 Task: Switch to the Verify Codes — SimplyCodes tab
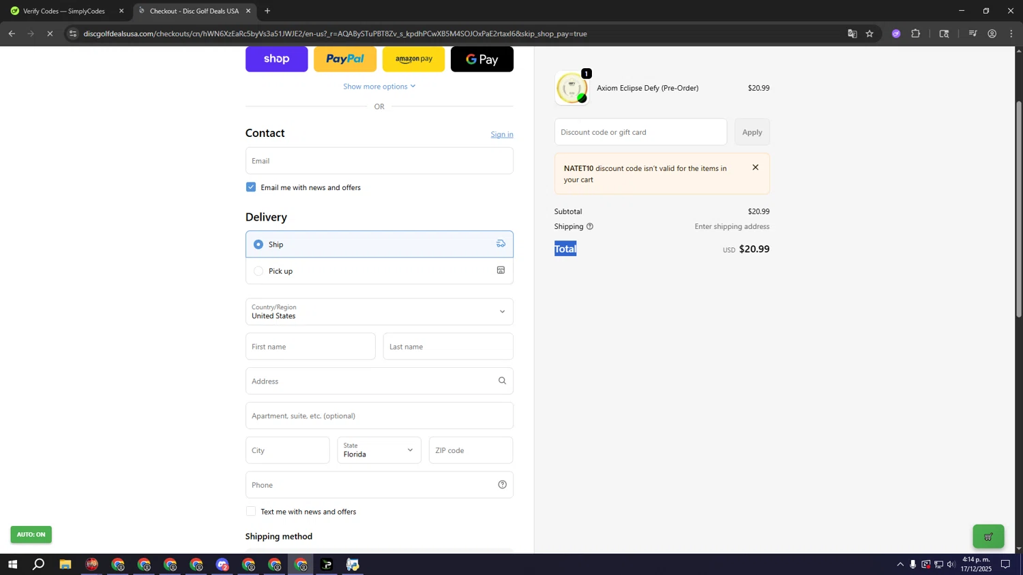tap(65, 11)
